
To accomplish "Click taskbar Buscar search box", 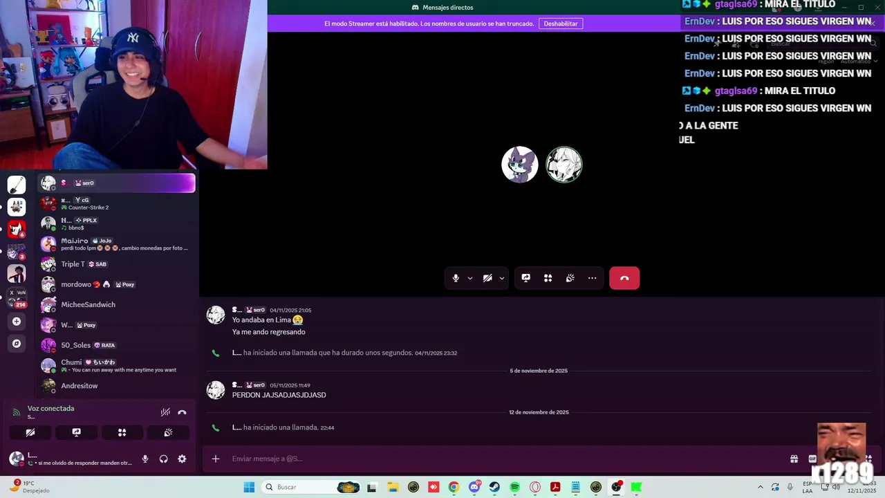I will 312,487.
